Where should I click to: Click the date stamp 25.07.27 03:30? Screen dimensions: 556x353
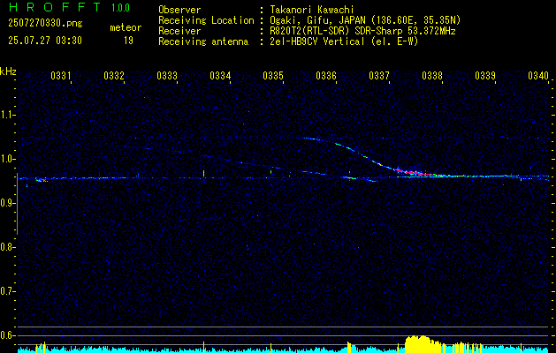coord(45,41)
